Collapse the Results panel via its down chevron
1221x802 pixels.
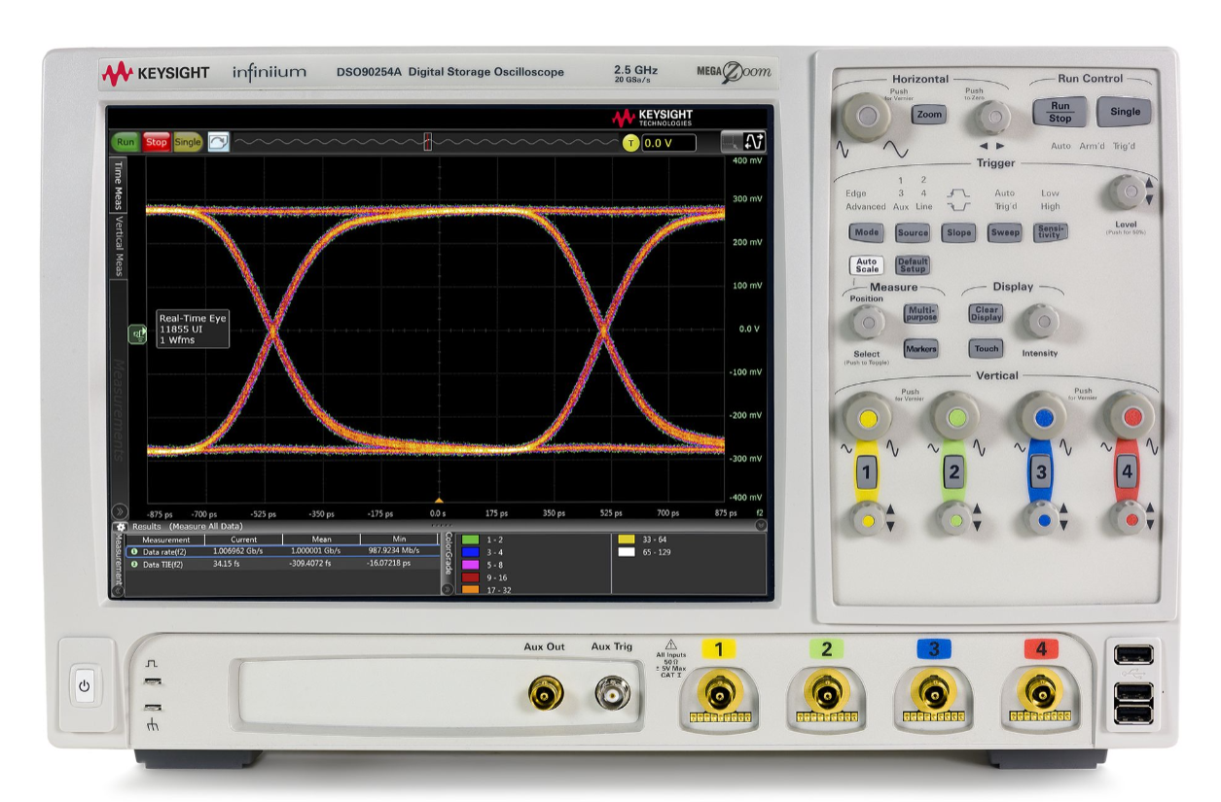(x=760, y=525)
